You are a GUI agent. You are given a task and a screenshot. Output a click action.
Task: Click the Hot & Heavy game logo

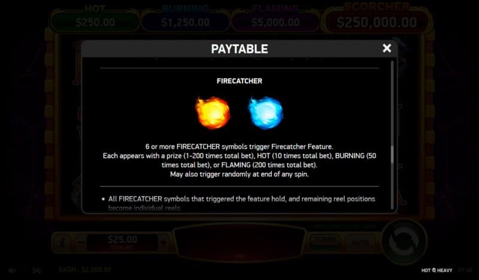pos(436,270)
